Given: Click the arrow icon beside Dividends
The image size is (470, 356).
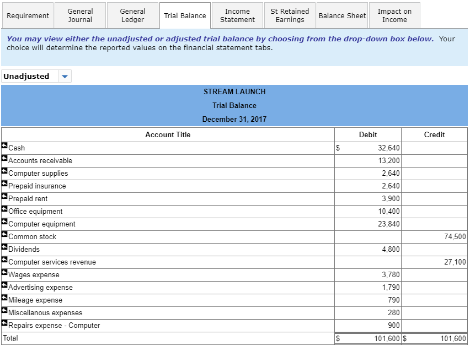Looking at the screenshot, I should point(4,247).
